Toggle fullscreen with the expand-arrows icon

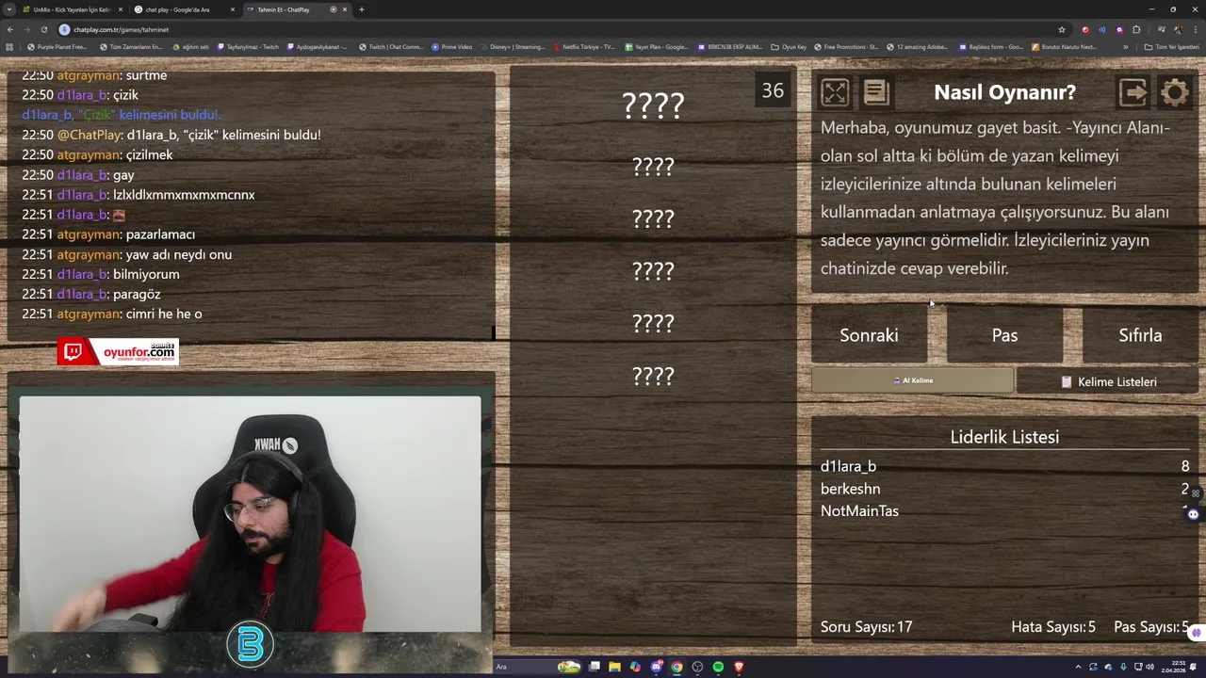835,92
